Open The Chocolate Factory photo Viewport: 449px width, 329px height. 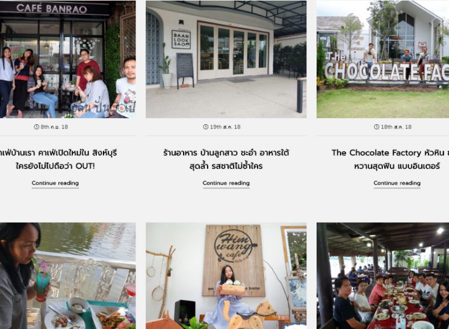click(383, 59)
